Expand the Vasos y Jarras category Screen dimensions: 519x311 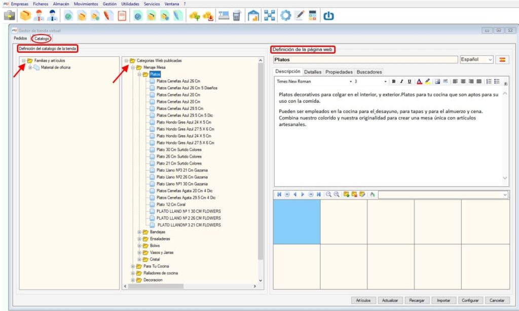coord(139,252)
